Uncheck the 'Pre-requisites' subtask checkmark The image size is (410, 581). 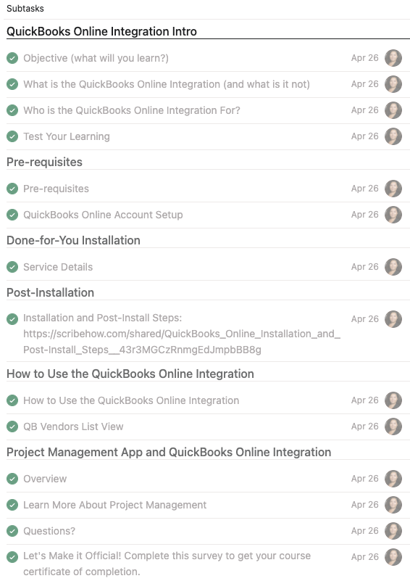(12, 189)
